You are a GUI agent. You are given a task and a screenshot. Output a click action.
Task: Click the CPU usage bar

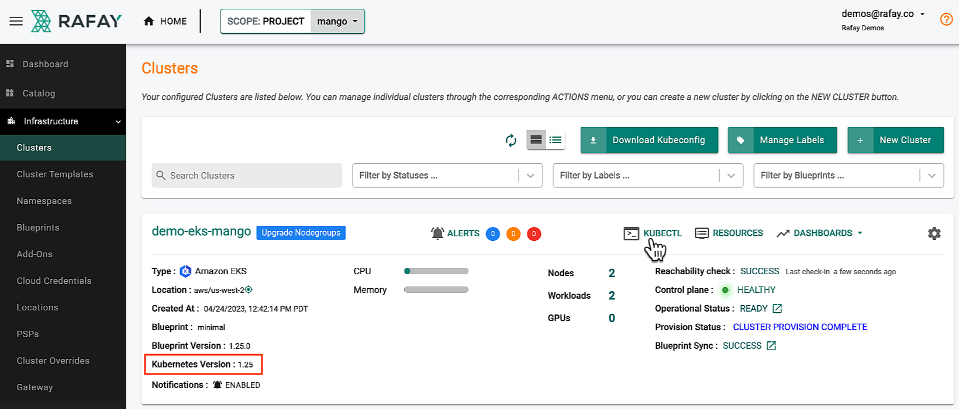tap(436, 271)
